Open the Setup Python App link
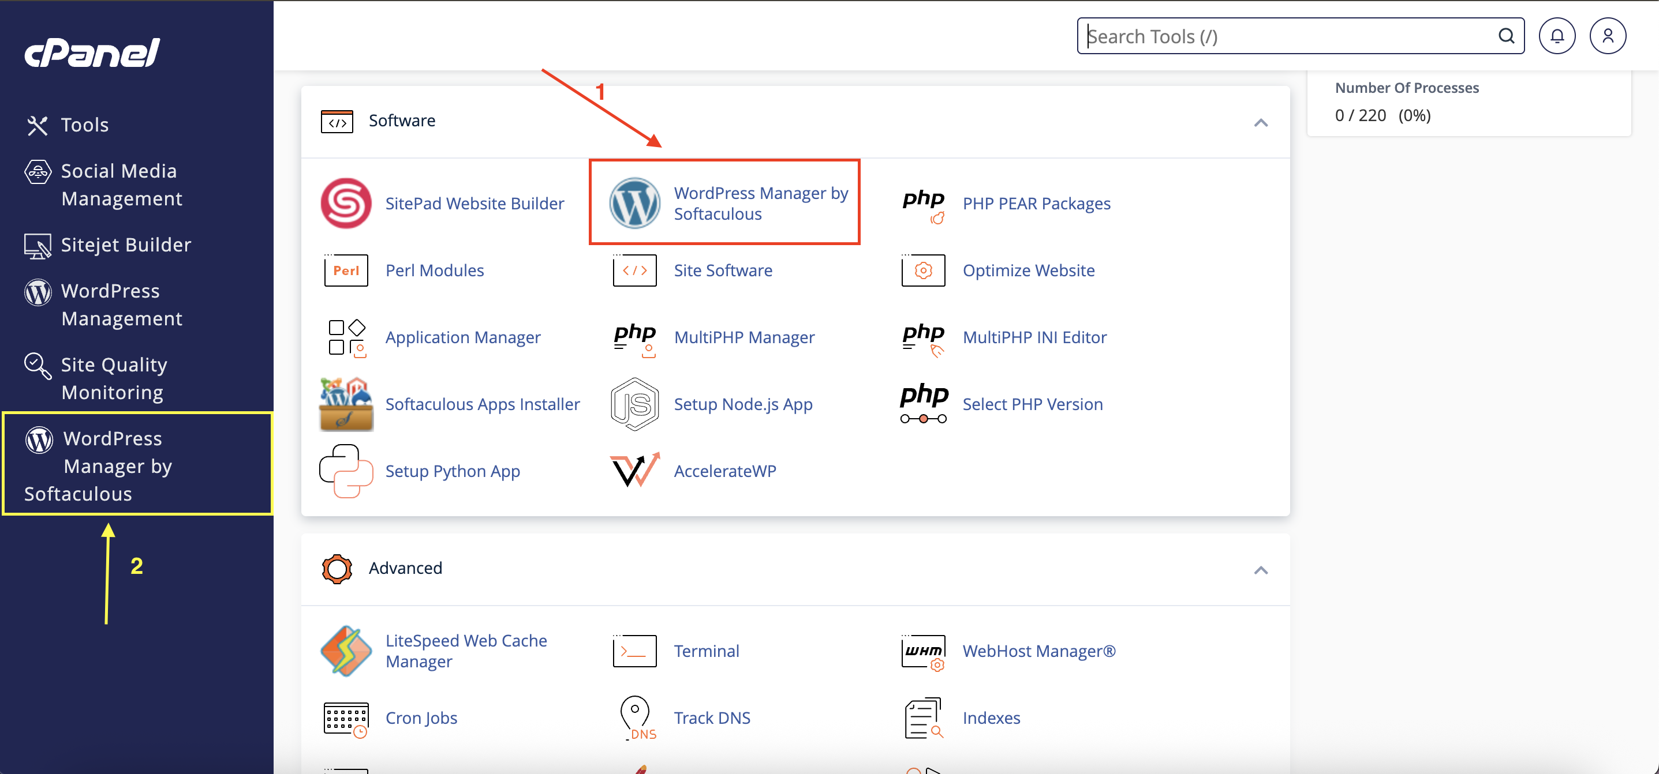The height and width of the screenshot is (774, 1659). 453,471
